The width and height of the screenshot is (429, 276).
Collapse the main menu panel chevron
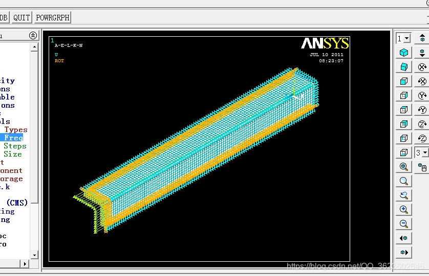click(33, 35)
